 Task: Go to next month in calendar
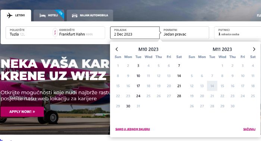[x=254, y=49]
